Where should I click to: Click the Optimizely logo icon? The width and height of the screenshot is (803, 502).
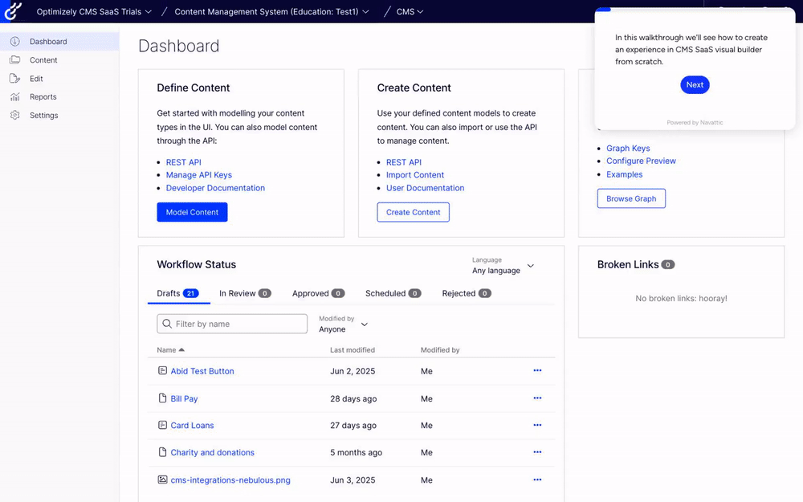12,12
